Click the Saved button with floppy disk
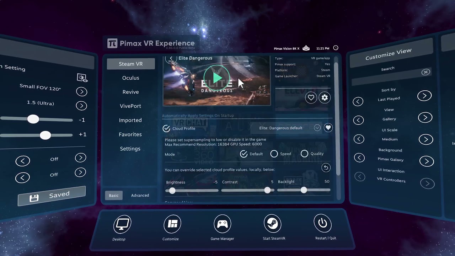The image size is (455, 256). click(x=52, y=196)
